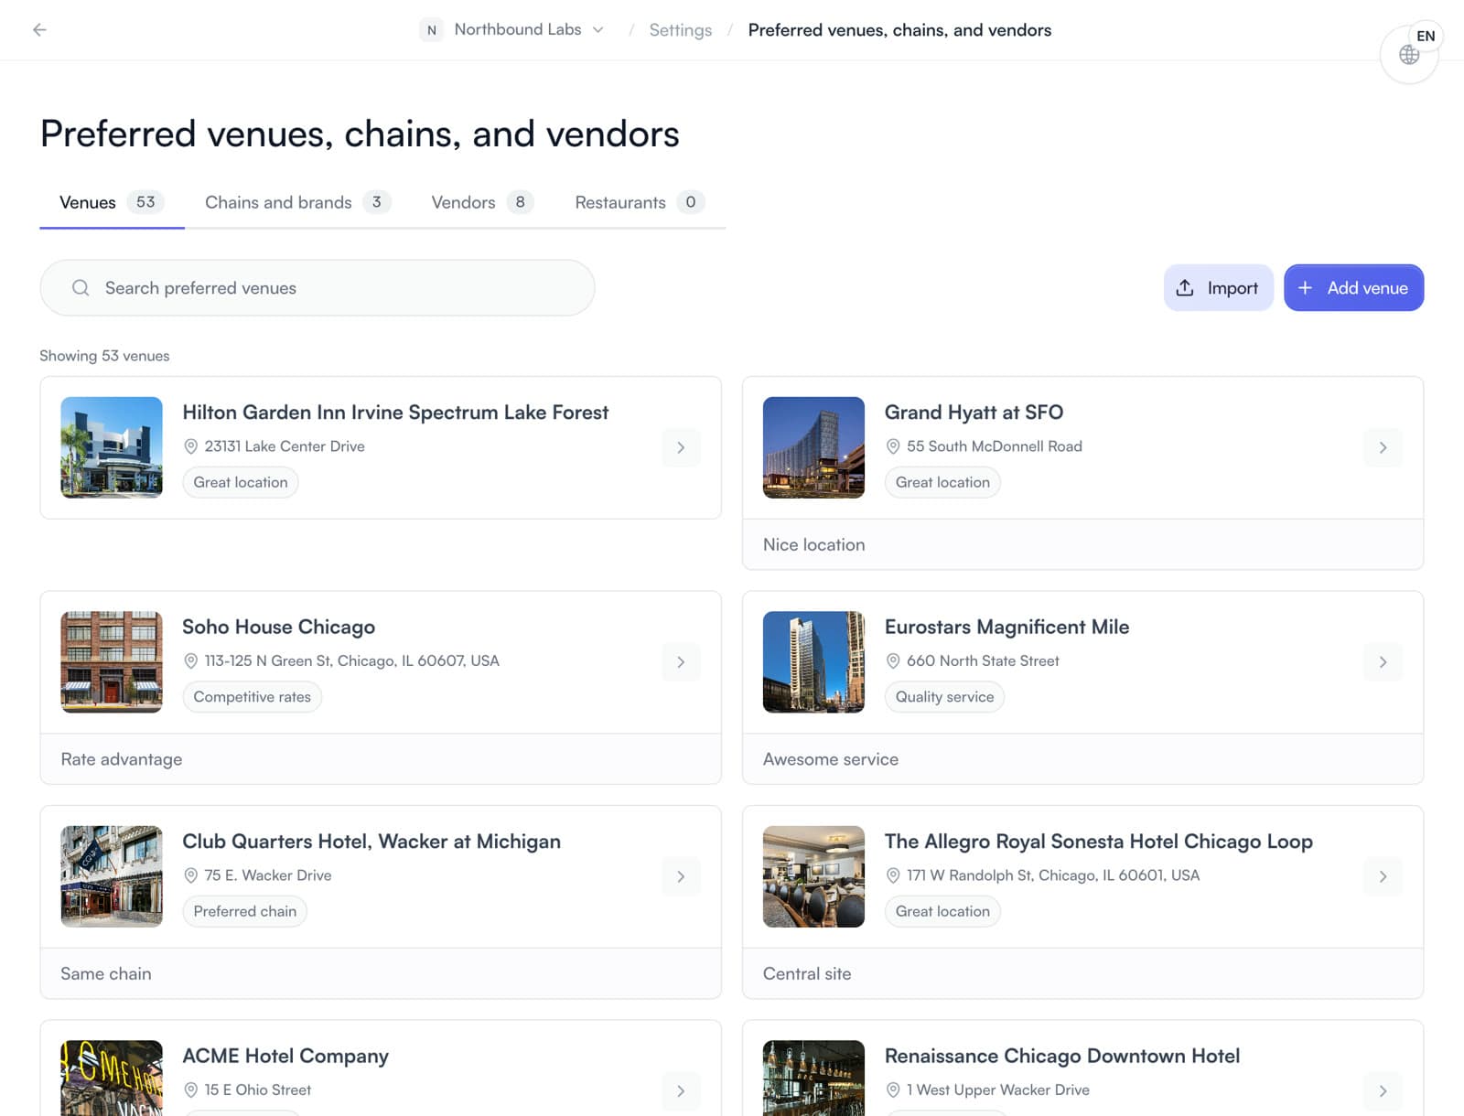This screenshot has width=1464, height=1116.
Task: Click the Eurostars Magnificent Mile thumbnail
Action: click(813, 662)
